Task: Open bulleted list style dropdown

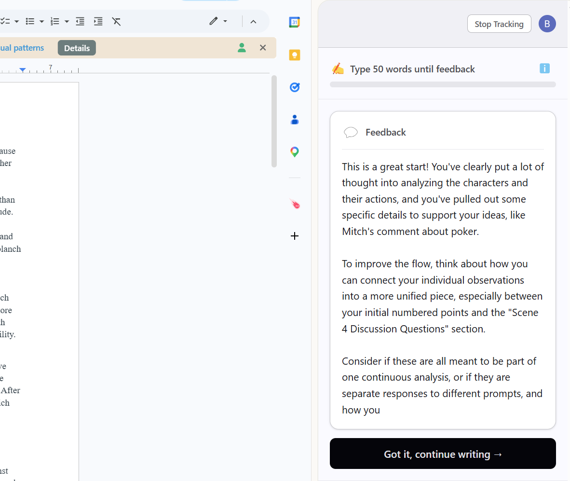Action: click(x=41, y=21)
